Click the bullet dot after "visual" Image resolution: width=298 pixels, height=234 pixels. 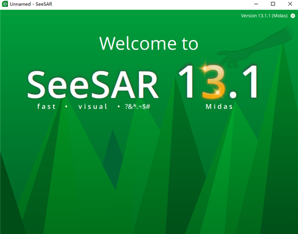click(118, 107)
